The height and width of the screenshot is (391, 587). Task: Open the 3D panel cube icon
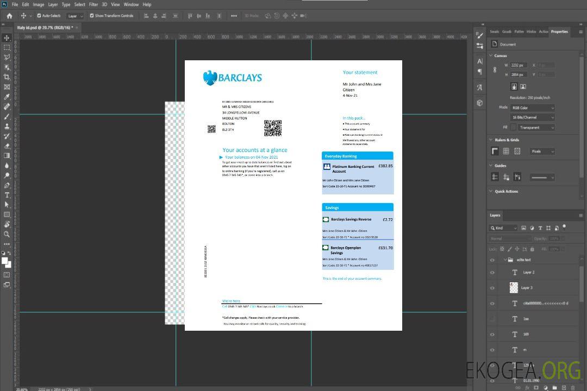[x=479, y=103]
